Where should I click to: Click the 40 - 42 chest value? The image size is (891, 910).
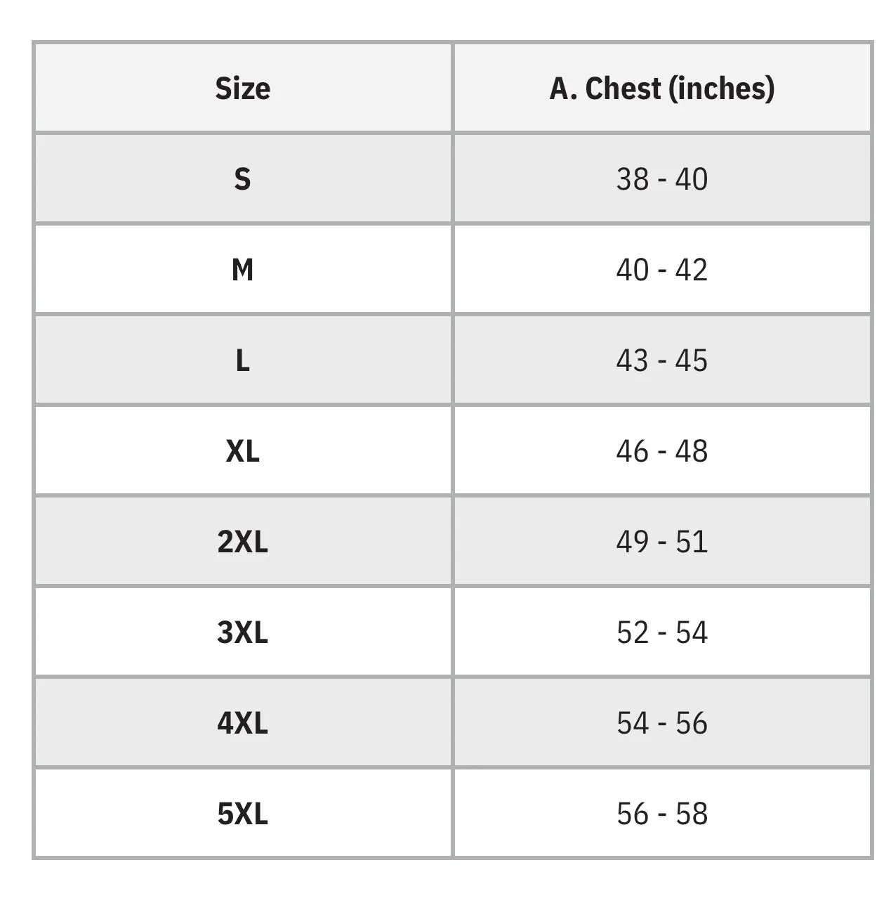pos(661,269)
